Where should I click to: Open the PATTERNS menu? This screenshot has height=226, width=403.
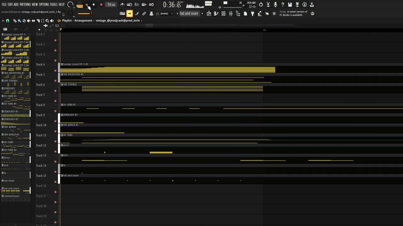coord(25,4)
